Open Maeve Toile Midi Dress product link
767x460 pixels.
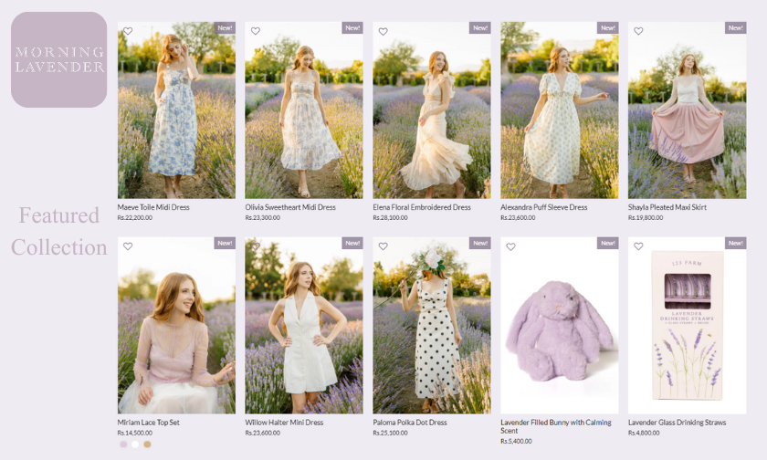tap(153, 207)
